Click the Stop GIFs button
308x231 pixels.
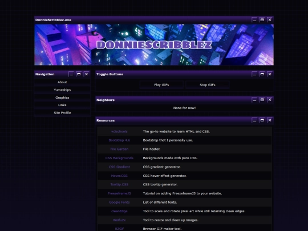(x=208, y=85)
